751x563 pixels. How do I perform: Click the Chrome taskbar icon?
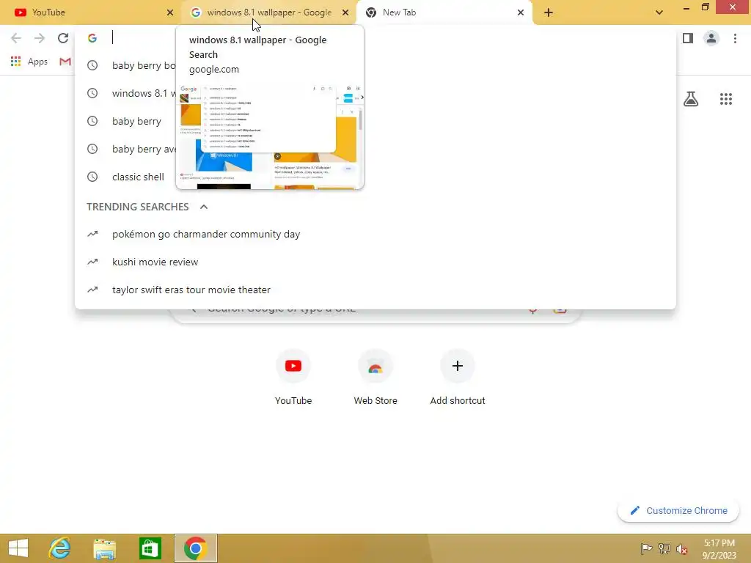(195, 548)
